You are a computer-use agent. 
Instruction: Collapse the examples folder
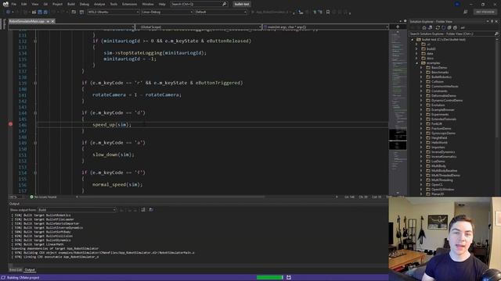(x=416, y=63)
